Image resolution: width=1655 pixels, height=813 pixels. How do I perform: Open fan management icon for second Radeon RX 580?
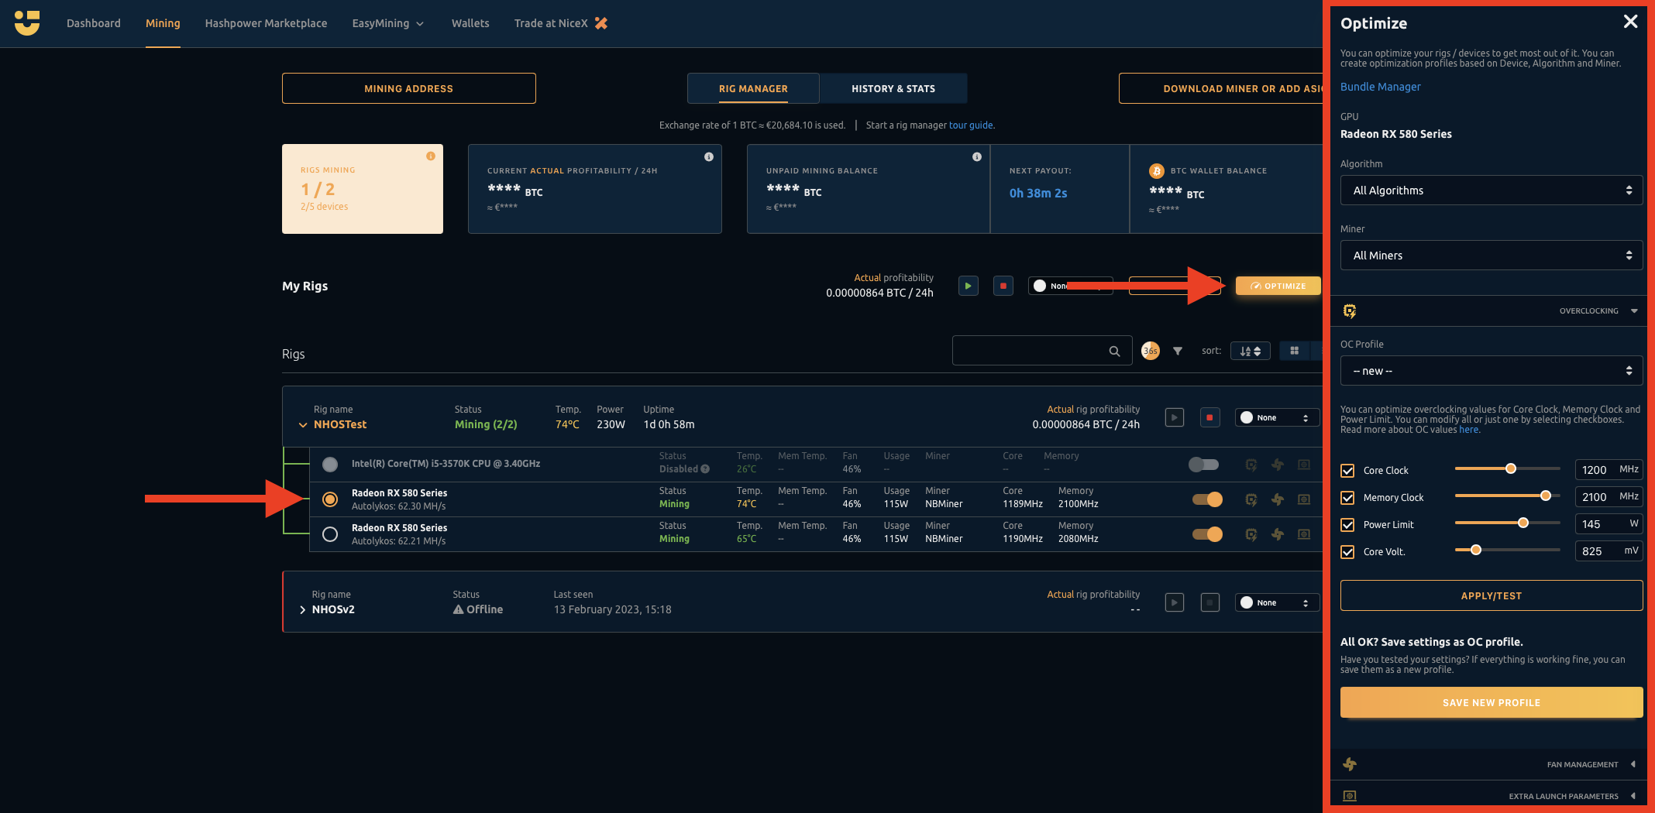pos(1278,534)
